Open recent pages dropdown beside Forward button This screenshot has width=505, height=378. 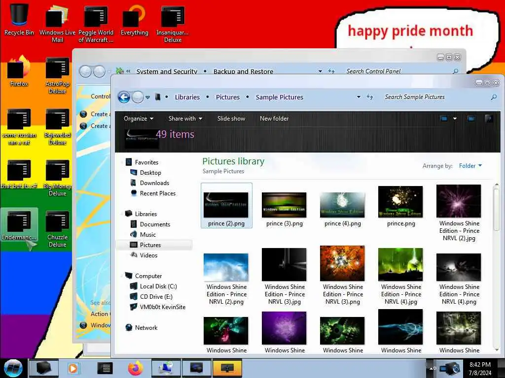click(147, 97)
